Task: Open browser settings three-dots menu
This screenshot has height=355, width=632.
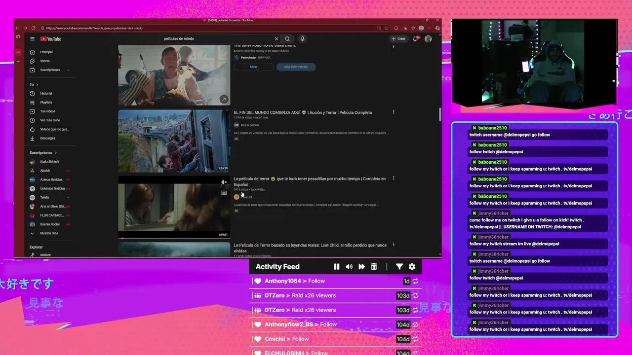Action: click(430, 28)
